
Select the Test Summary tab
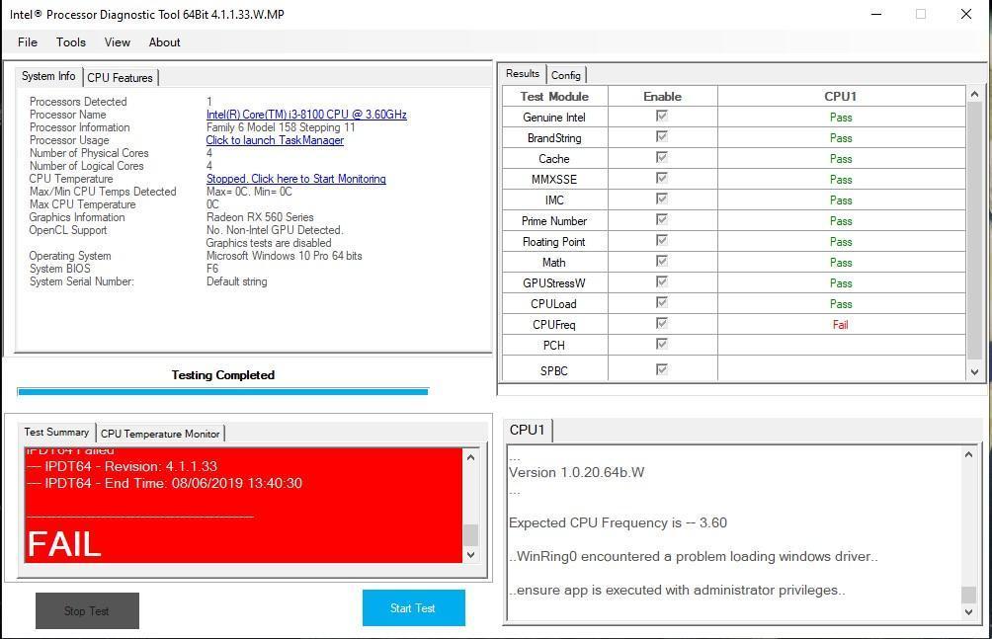pos(56,432)
